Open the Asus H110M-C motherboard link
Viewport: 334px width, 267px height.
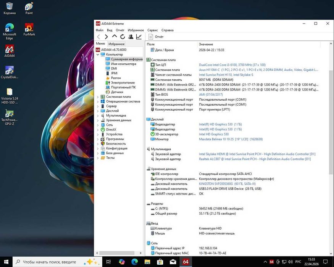[258, 70]
